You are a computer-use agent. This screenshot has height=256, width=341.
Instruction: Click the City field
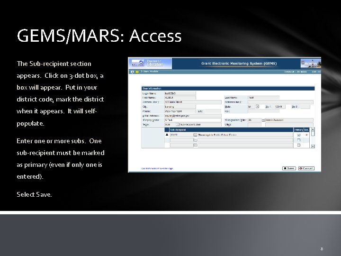coord(180,107)
